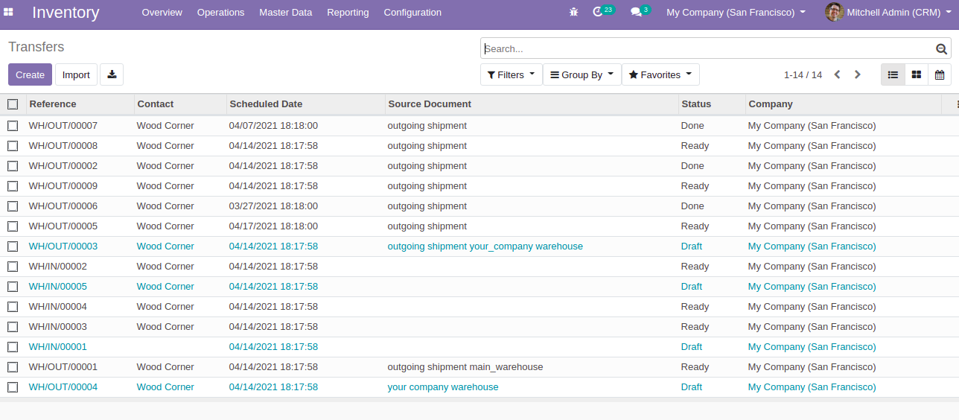Open the My Company (San Francisco) switcher
The image size is (959, 420).
point(736,12)
